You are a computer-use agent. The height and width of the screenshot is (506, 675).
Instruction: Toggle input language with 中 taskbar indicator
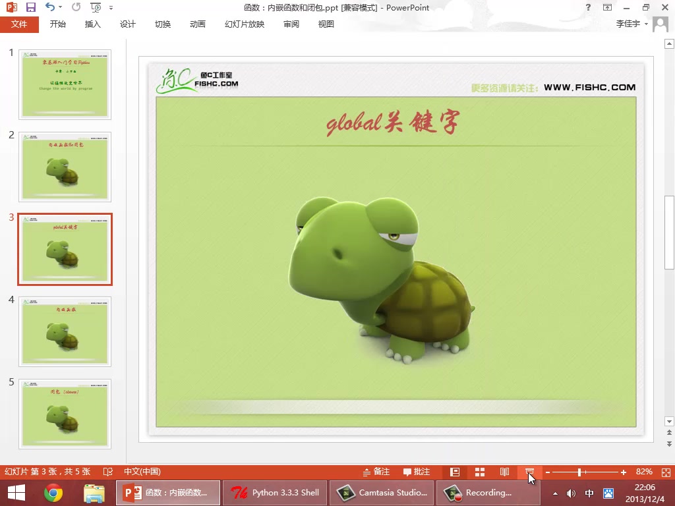click(x=590, y=492)
